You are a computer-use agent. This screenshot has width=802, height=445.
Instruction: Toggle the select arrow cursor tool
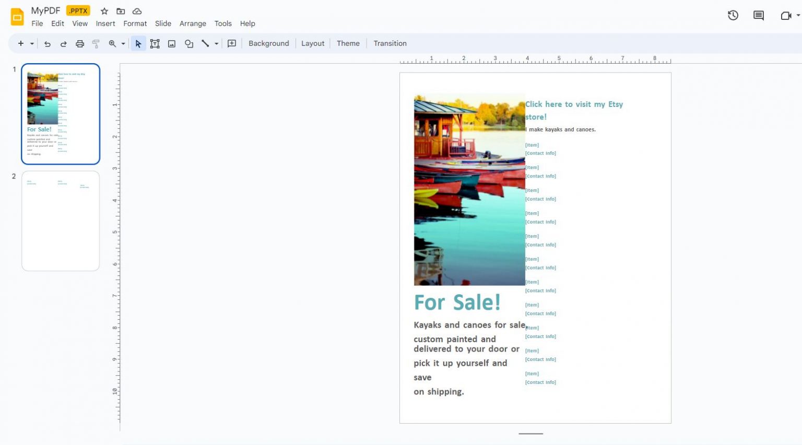coord(138,44)
